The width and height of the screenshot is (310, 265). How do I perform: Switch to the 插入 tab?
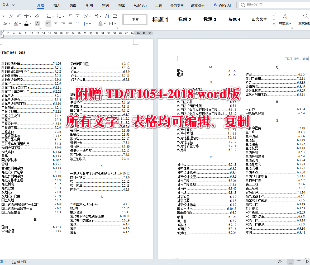pyautogui.click(x=57, y=5)
